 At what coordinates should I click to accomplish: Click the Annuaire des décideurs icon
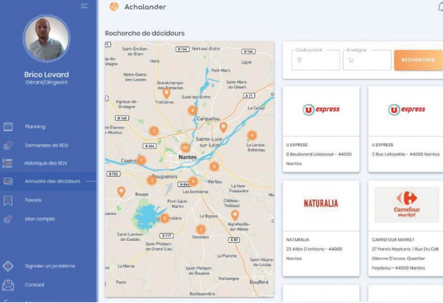pos(8,181)
